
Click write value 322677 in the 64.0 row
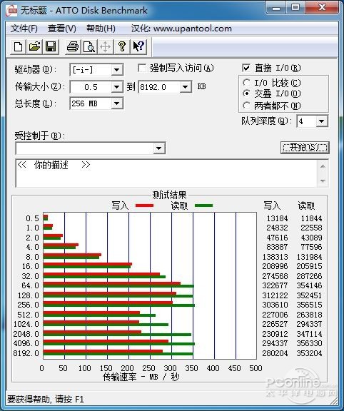click(x=275, y=285)
